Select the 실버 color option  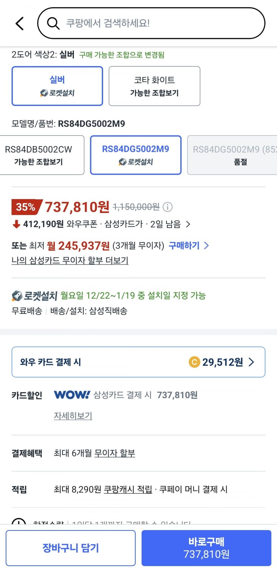[57, 86]
